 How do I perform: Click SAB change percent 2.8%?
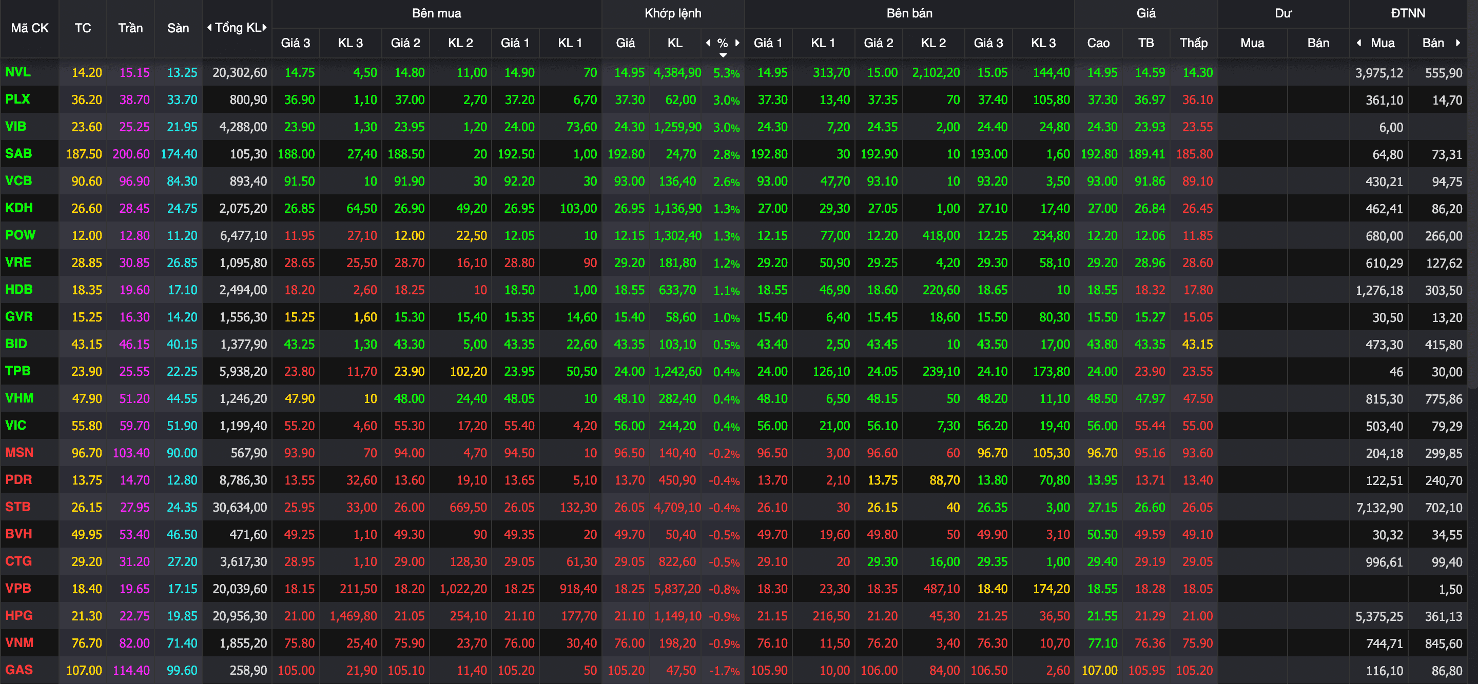tap(726, 154)
